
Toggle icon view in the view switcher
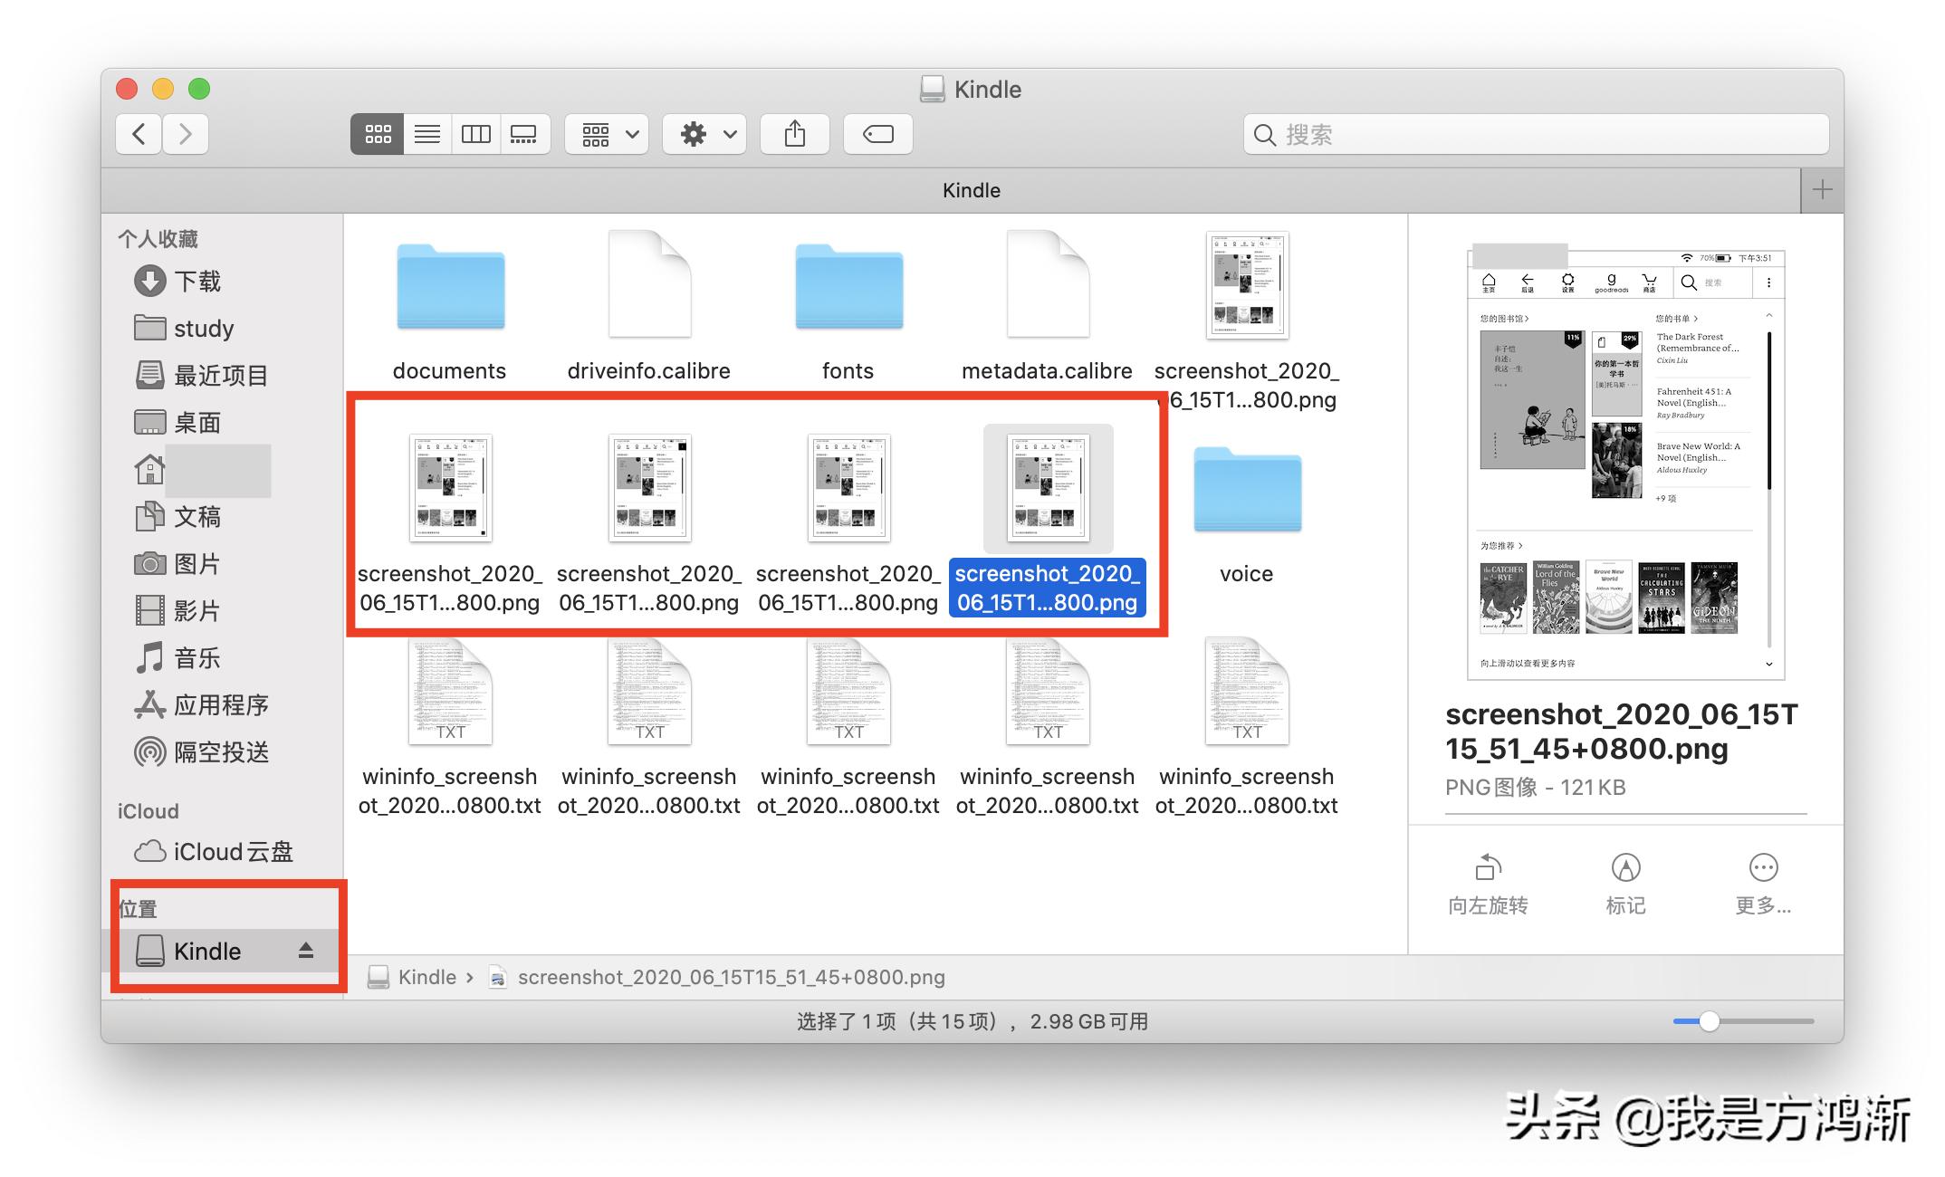pos(377,134)
